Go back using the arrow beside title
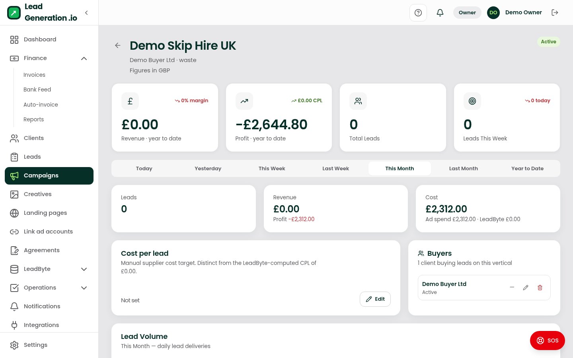Image resolution: width=573 pixels, height=358 pixels. [118, 45]
